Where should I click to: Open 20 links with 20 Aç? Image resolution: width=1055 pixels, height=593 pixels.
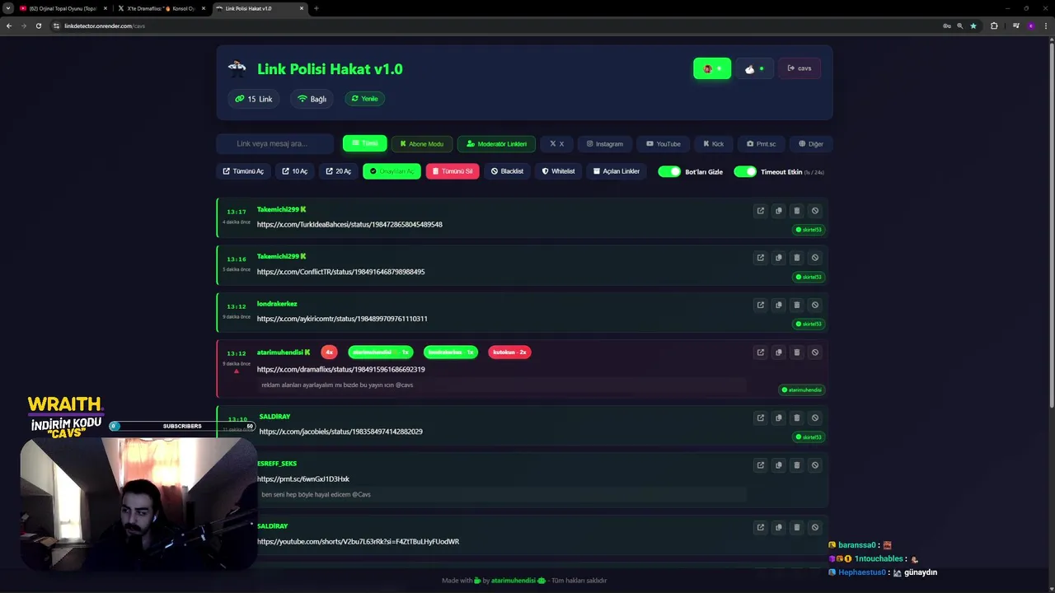point(338,171)
